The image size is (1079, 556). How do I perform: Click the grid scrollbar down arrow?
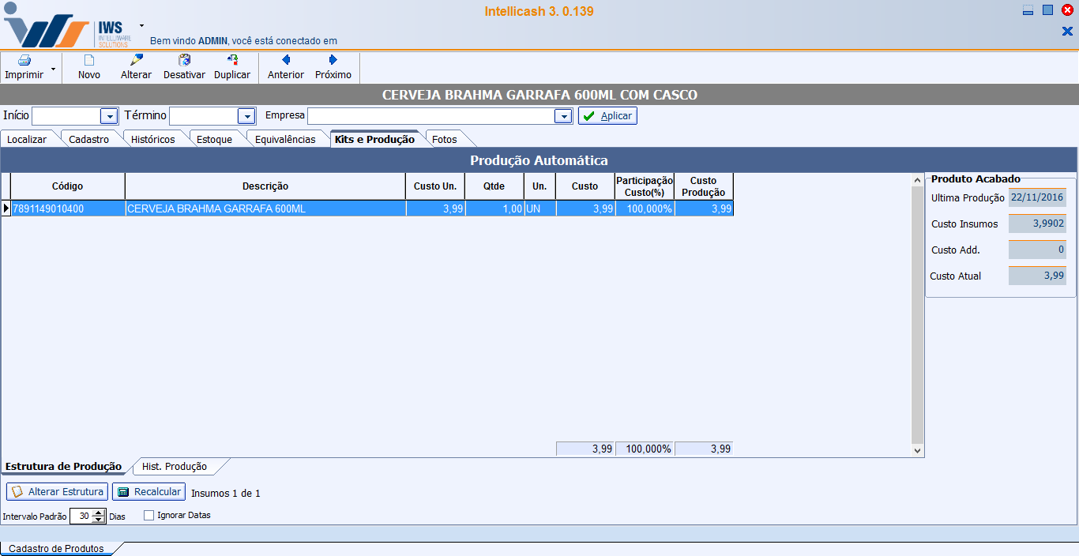917,450
